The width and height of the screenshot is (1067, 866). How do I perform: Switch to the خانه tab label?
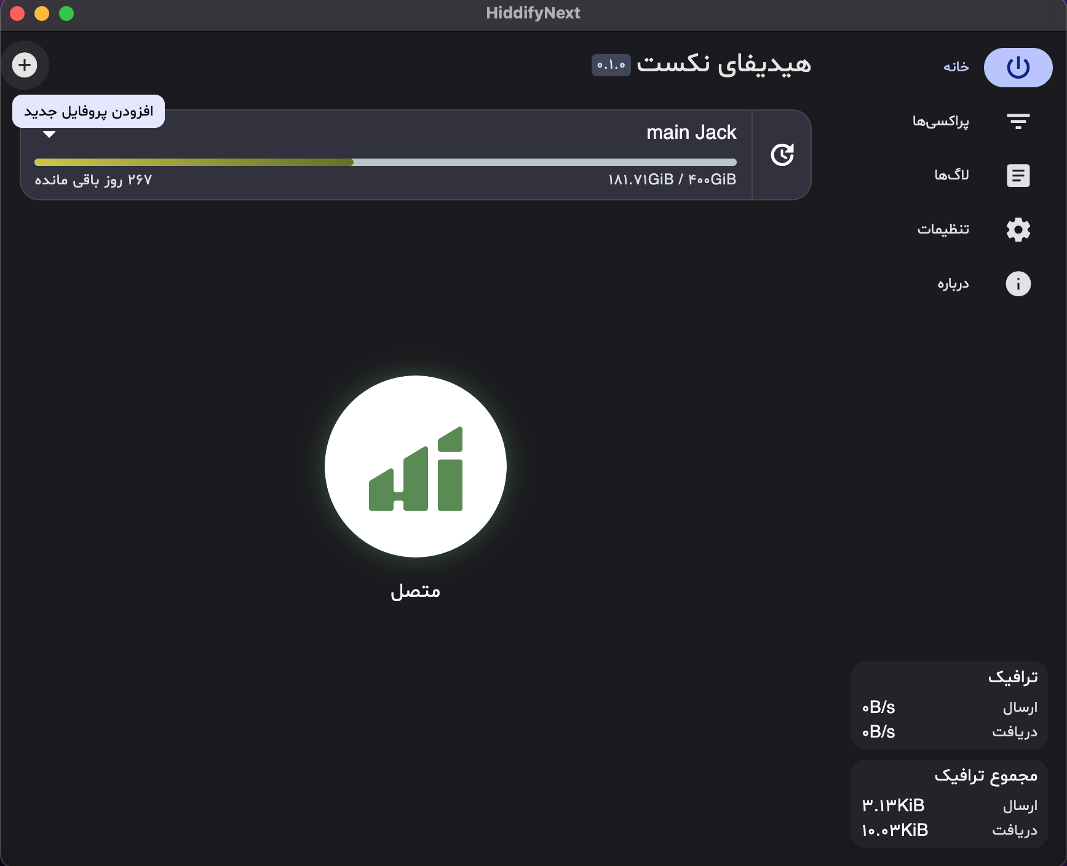956,67
